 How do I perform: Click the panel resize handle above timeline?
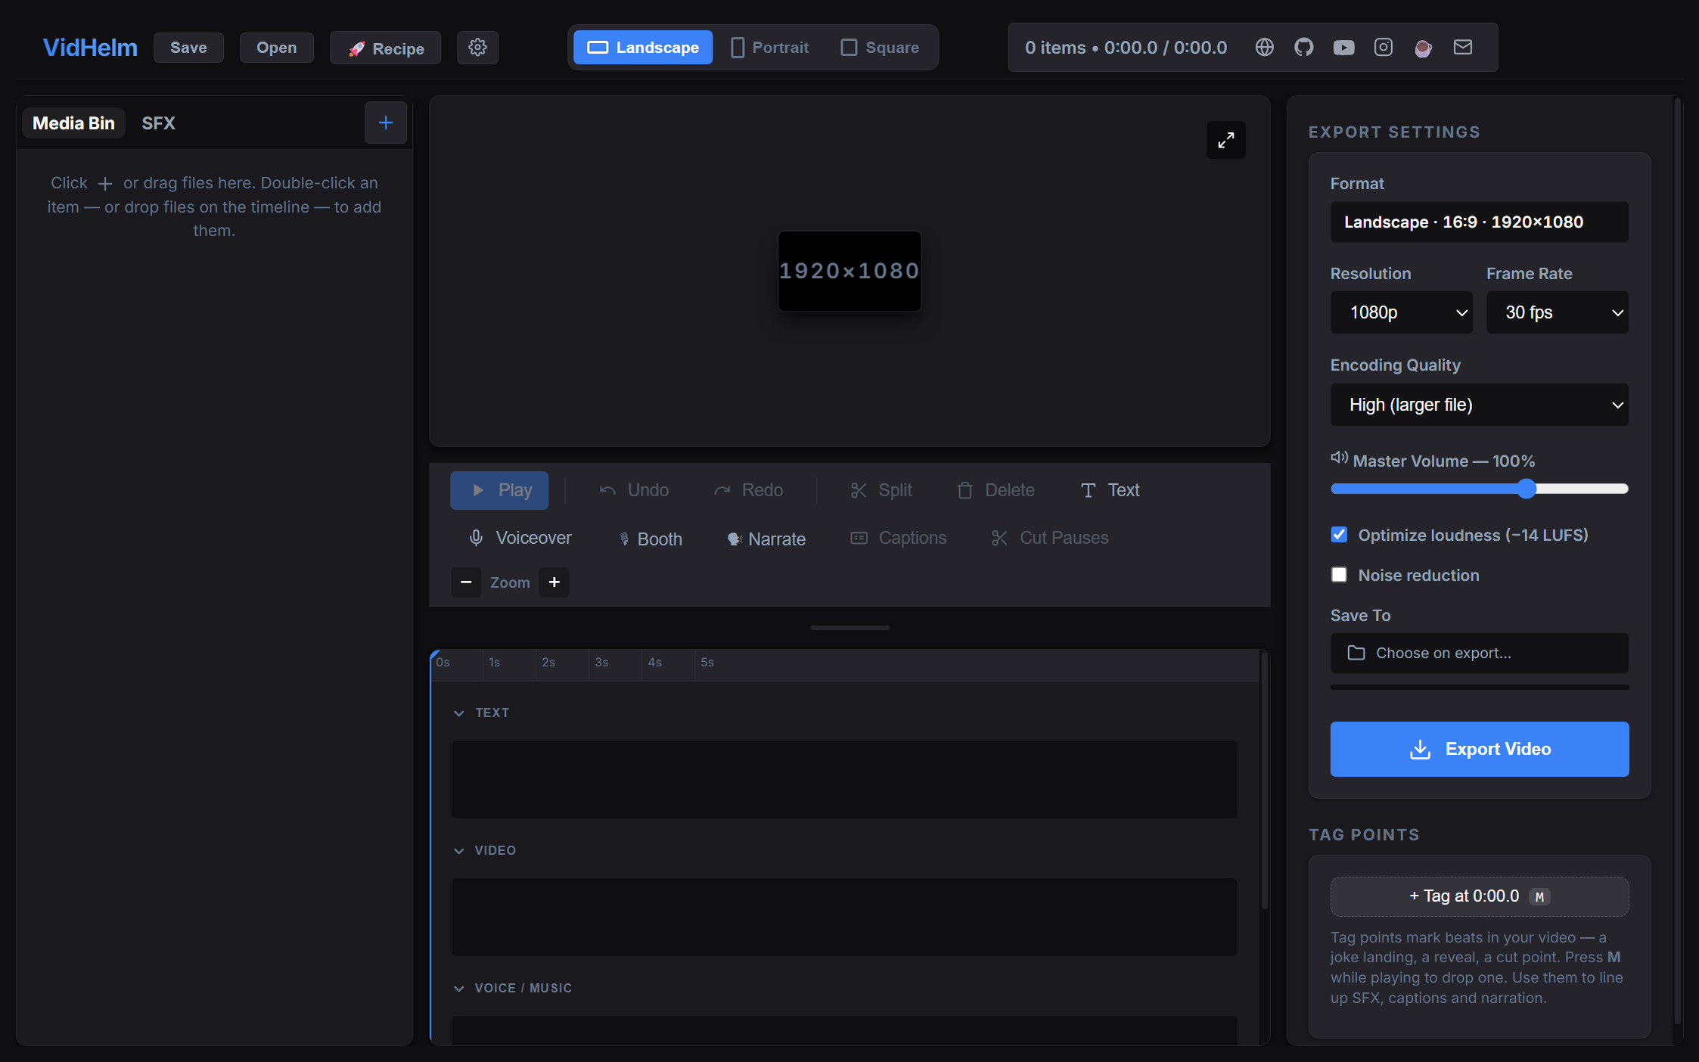pos(849,628)
